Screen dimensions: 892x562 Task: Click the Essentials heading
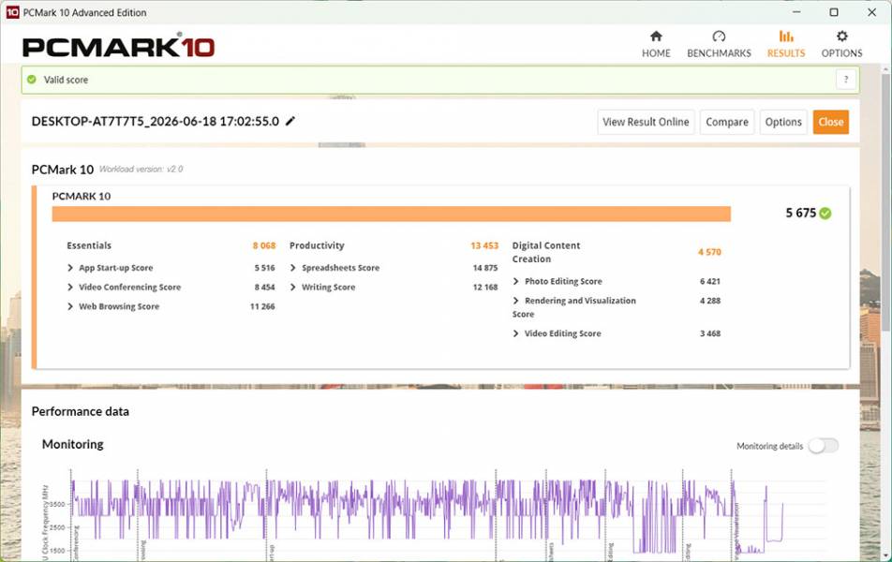tap(89, 245)
